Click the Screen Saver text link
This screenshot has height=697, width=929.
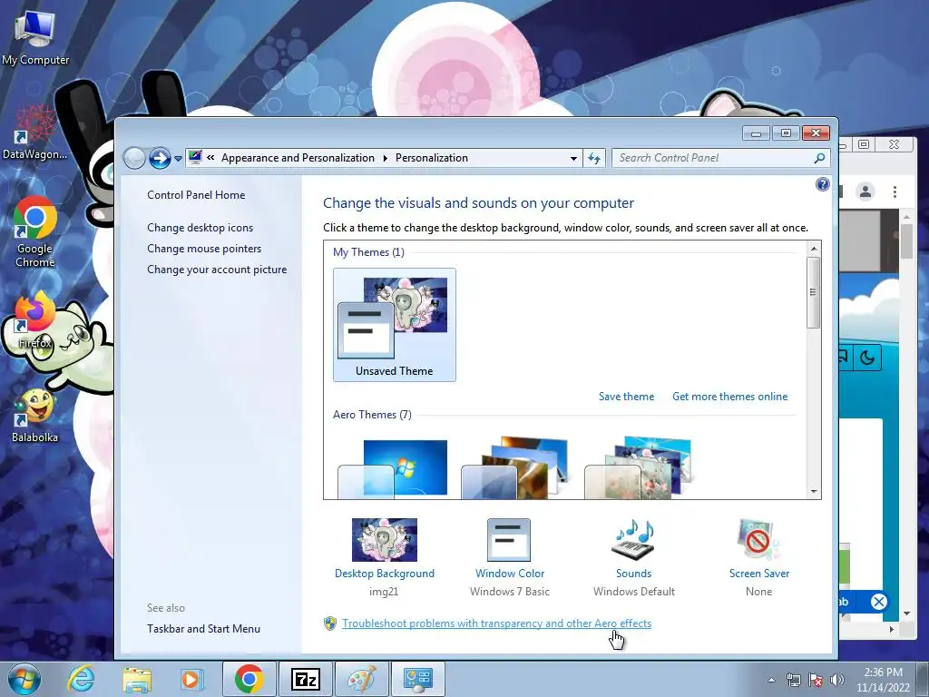click(759, 574)
